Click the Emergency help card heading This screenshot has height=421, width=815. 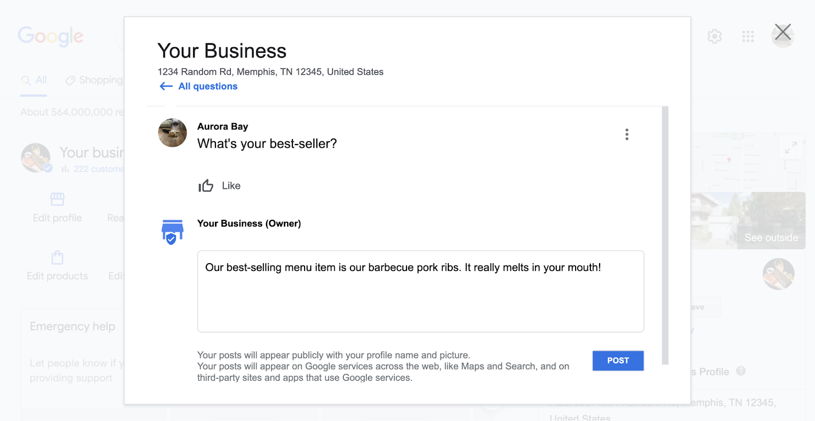[72, 326]
